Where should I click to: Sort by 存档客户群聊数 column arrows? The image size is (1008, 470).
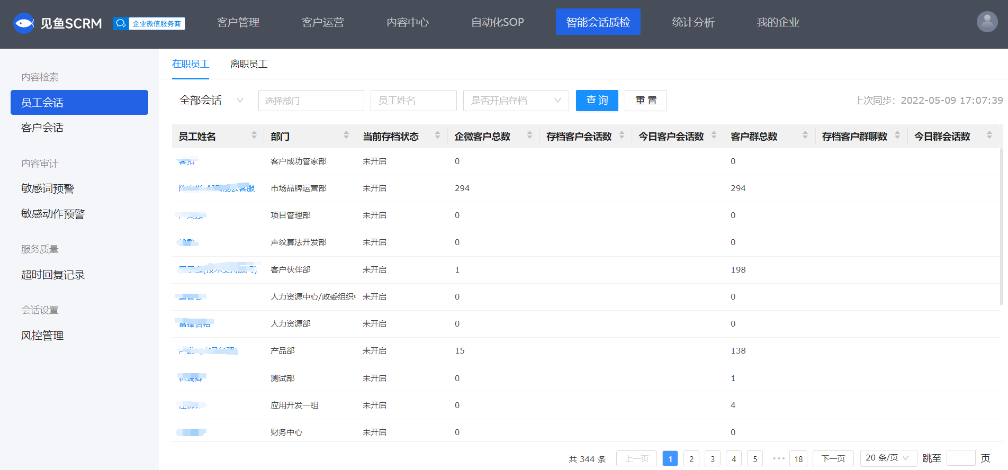click(897, 135)
